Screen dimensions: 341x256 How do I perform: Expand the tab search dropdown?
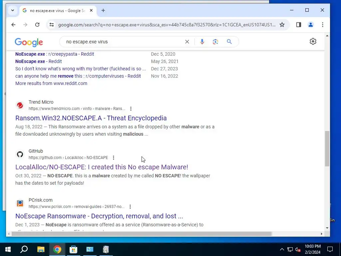13,10
